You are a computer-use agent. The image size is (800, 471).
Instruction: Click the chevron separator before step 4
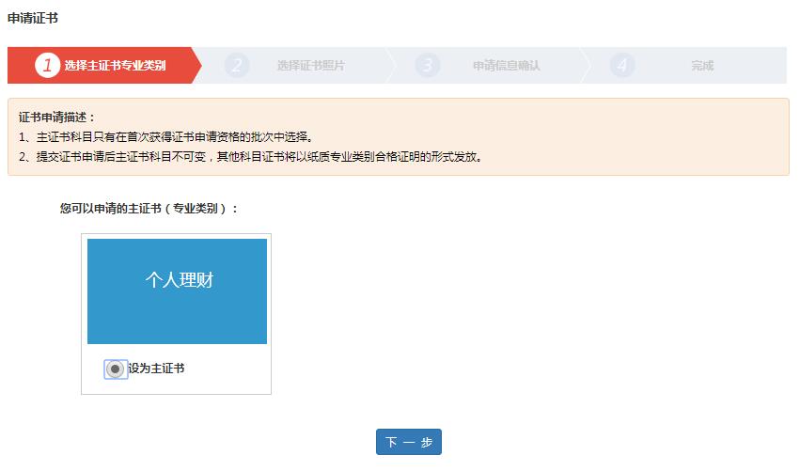coord(586,66)
